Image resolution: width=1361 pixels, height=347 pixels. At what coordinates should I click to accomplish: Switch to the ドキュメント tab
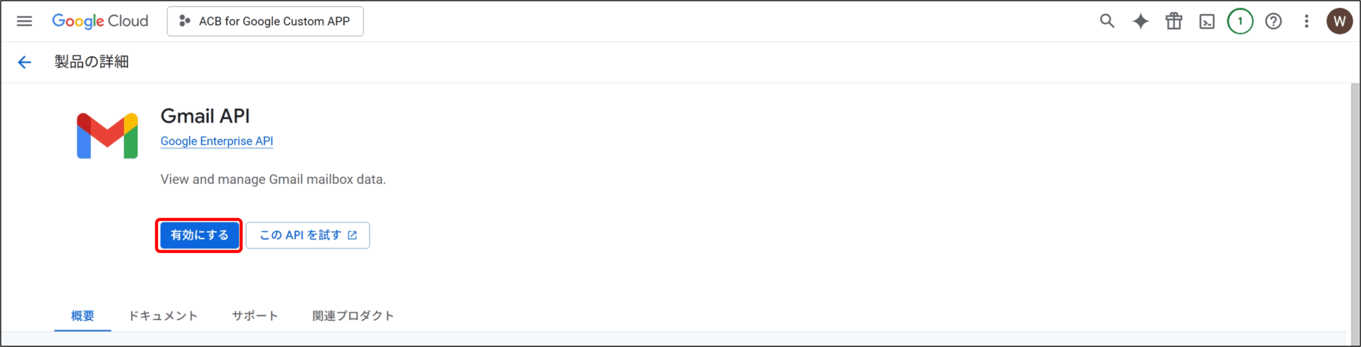pos(163,316)
